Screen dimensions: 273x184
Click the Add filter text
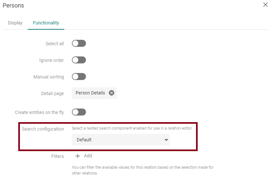pos(88,156)
